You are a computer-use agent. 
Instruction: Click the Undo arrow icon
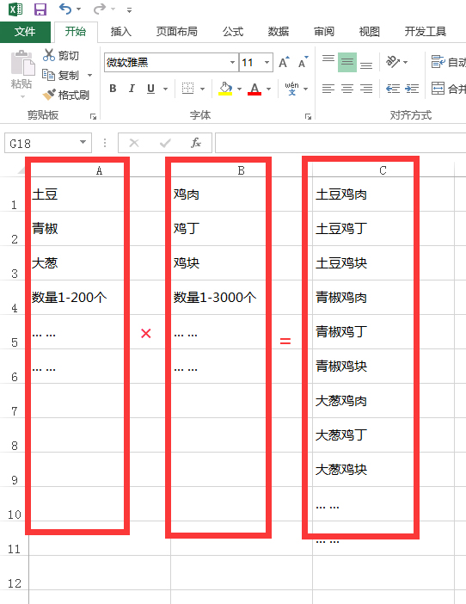[65, 9]
